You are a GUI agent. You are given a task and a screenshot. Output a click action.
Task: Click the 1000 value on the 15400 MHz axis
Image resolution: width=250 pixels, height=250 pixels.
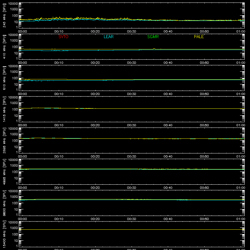(14, 228)
